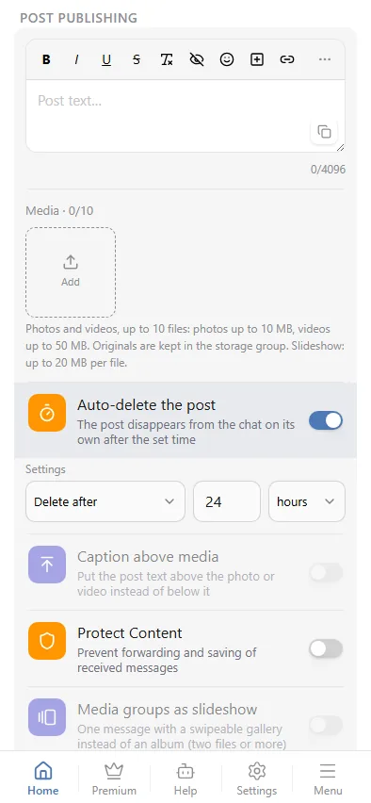Click the orange timer icon for Auto-delete
This screenshot has width=371, height=803.
click(47, 413)
